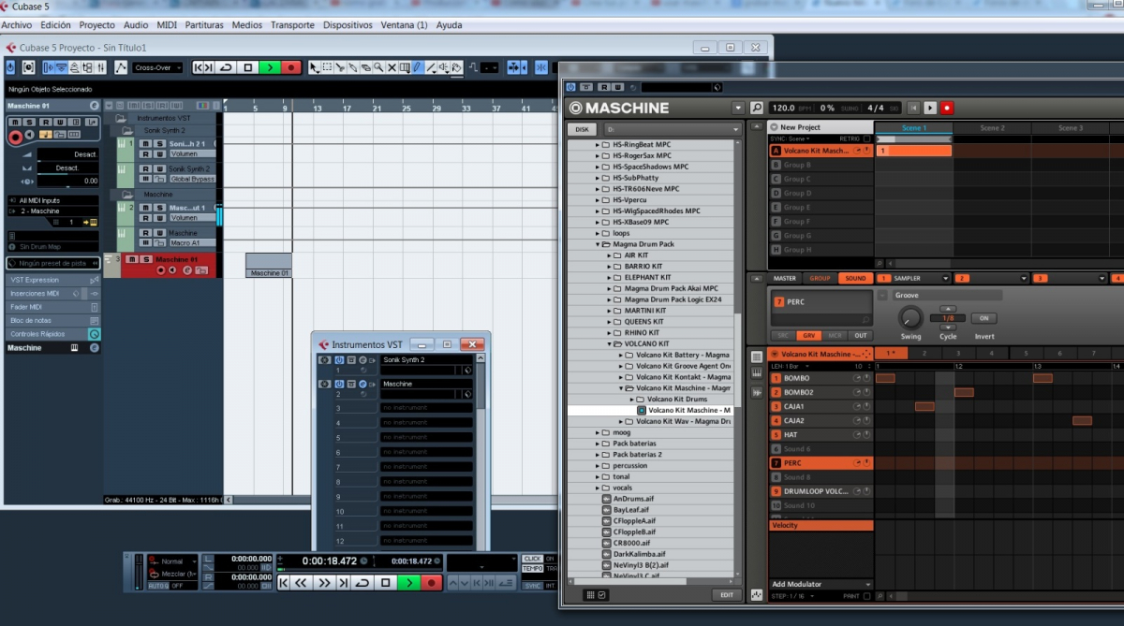The image size is (1124, 626).
Task: Switch to GROUP tab in Maschine
Action: [820, 279]
